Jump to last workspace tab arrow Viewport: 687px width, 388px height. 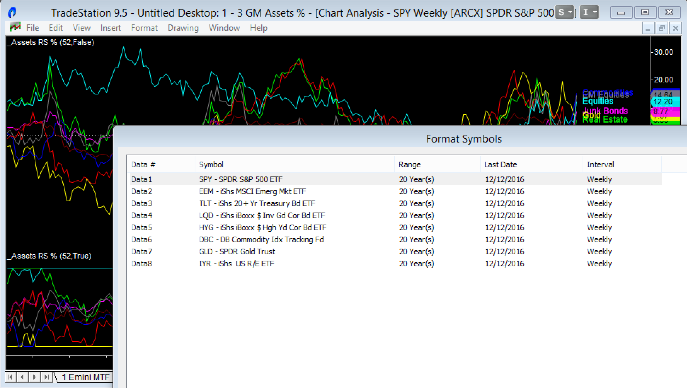(x=46, y=377)
